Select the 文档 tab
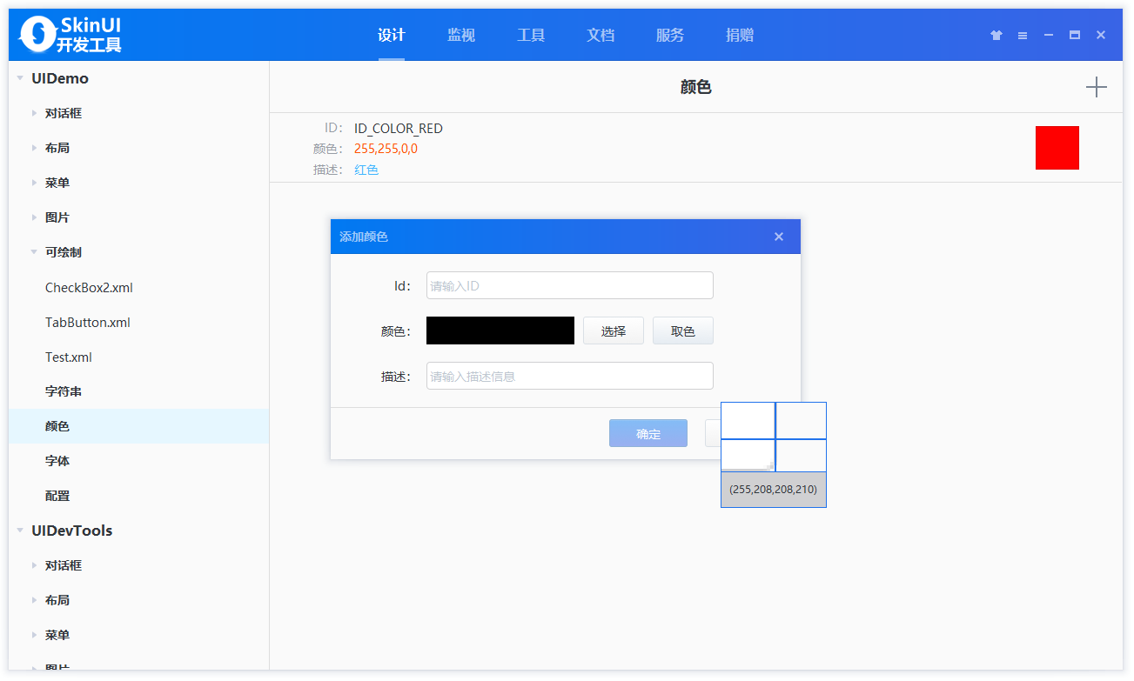Screen dimensions: 1134x681 (601, 35)
